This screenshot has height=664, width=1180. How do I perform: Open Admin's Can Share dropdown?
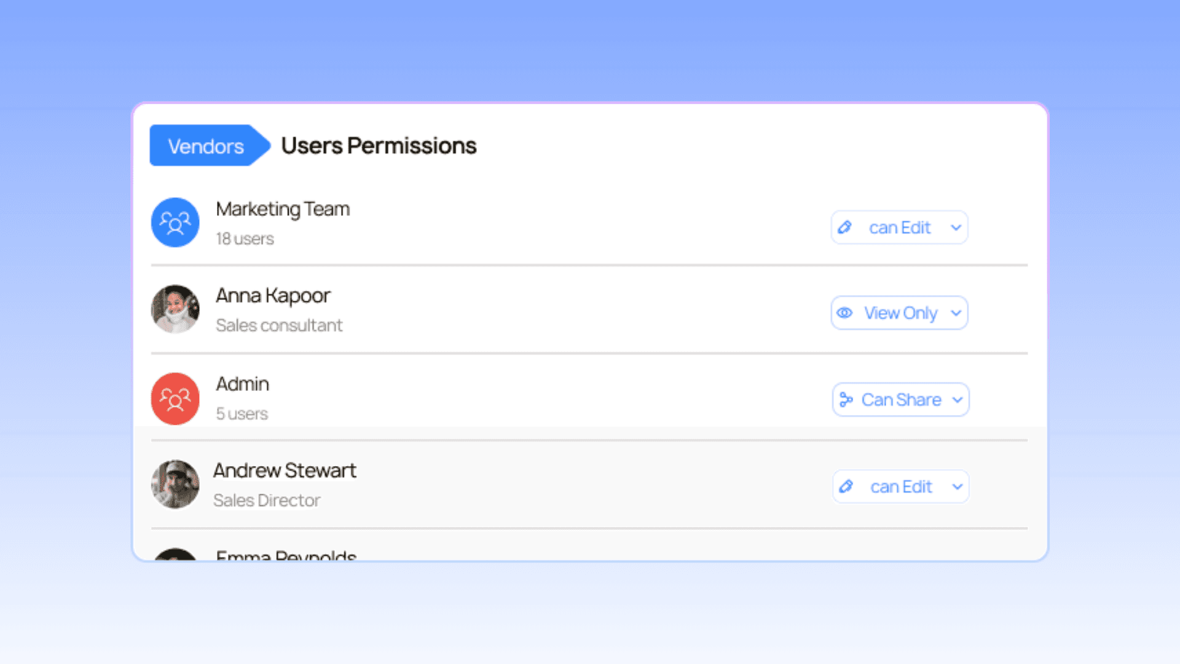[x=901, y=400]
